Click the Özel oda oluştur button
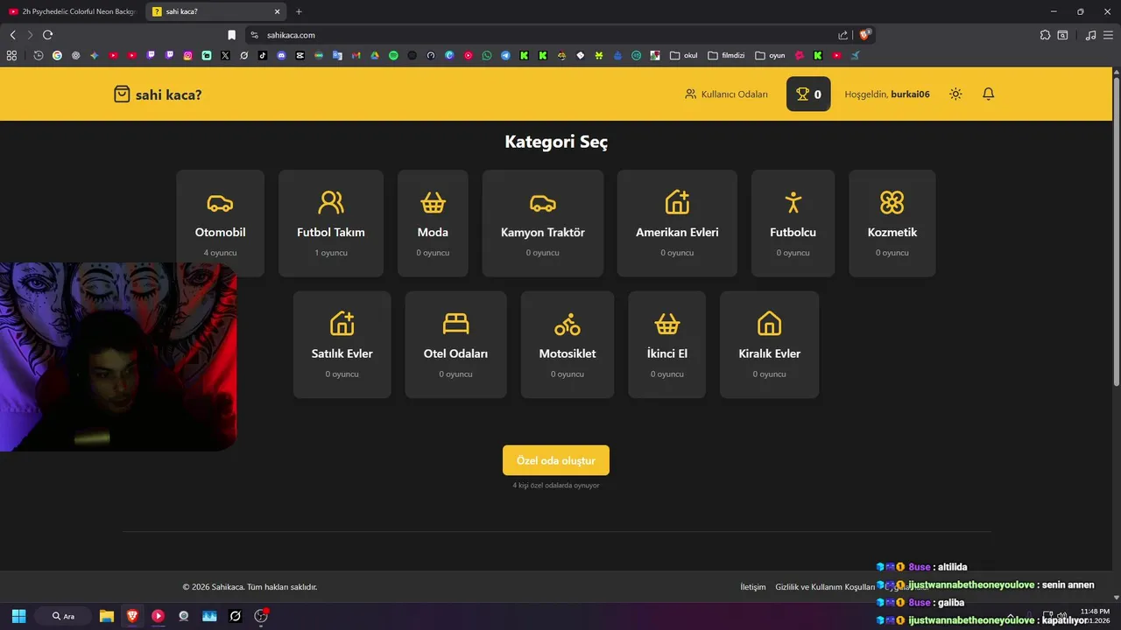Image resolution: width=1121 pixels, height=630 pixels. coord(556,460)
